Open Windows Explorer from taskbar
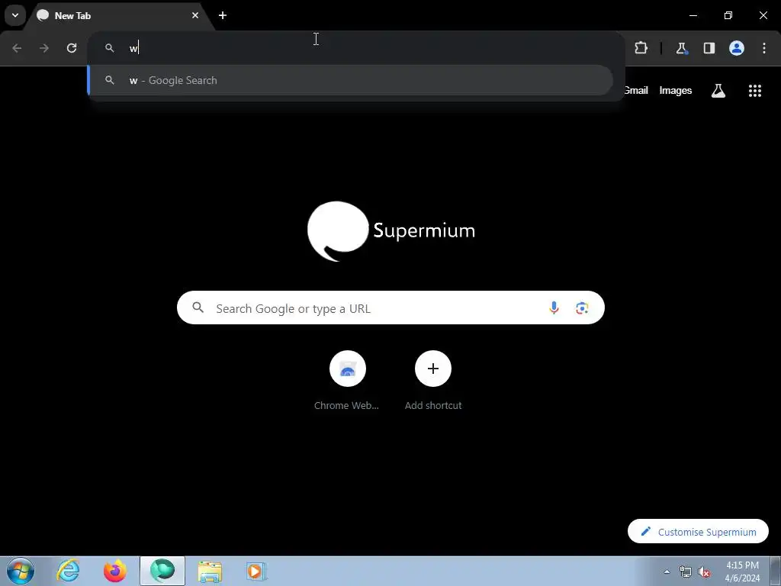 click(210, 571)
